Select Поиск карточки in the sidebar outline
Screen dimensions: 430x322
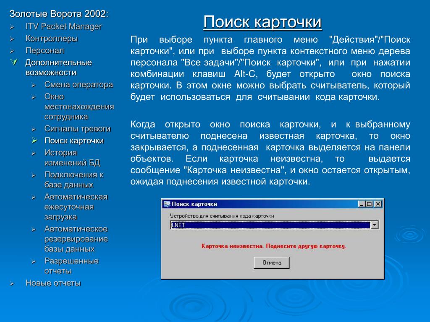74,141
